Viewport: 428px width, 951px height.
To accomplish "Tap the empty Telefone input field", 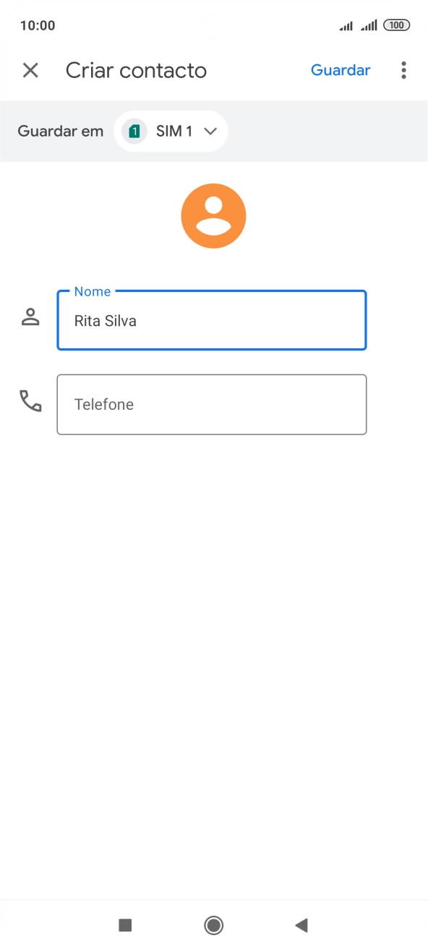I will coord(211,405).
